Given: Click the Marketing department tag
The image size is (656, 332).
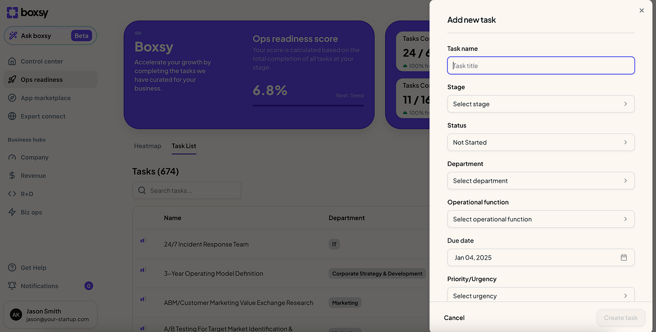Looking at the screenshot, I should 345,303.
